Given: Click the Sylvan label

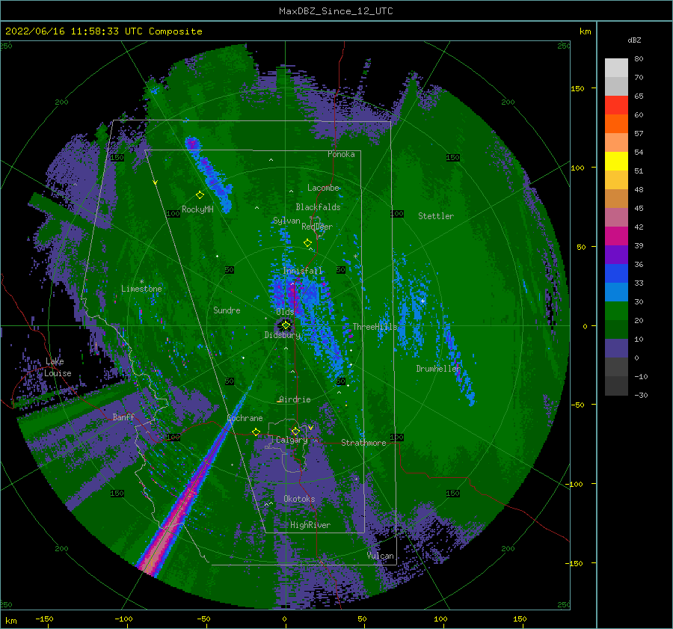Looking at the screenshot, I should pyautogui.click(x=286, y=221).
